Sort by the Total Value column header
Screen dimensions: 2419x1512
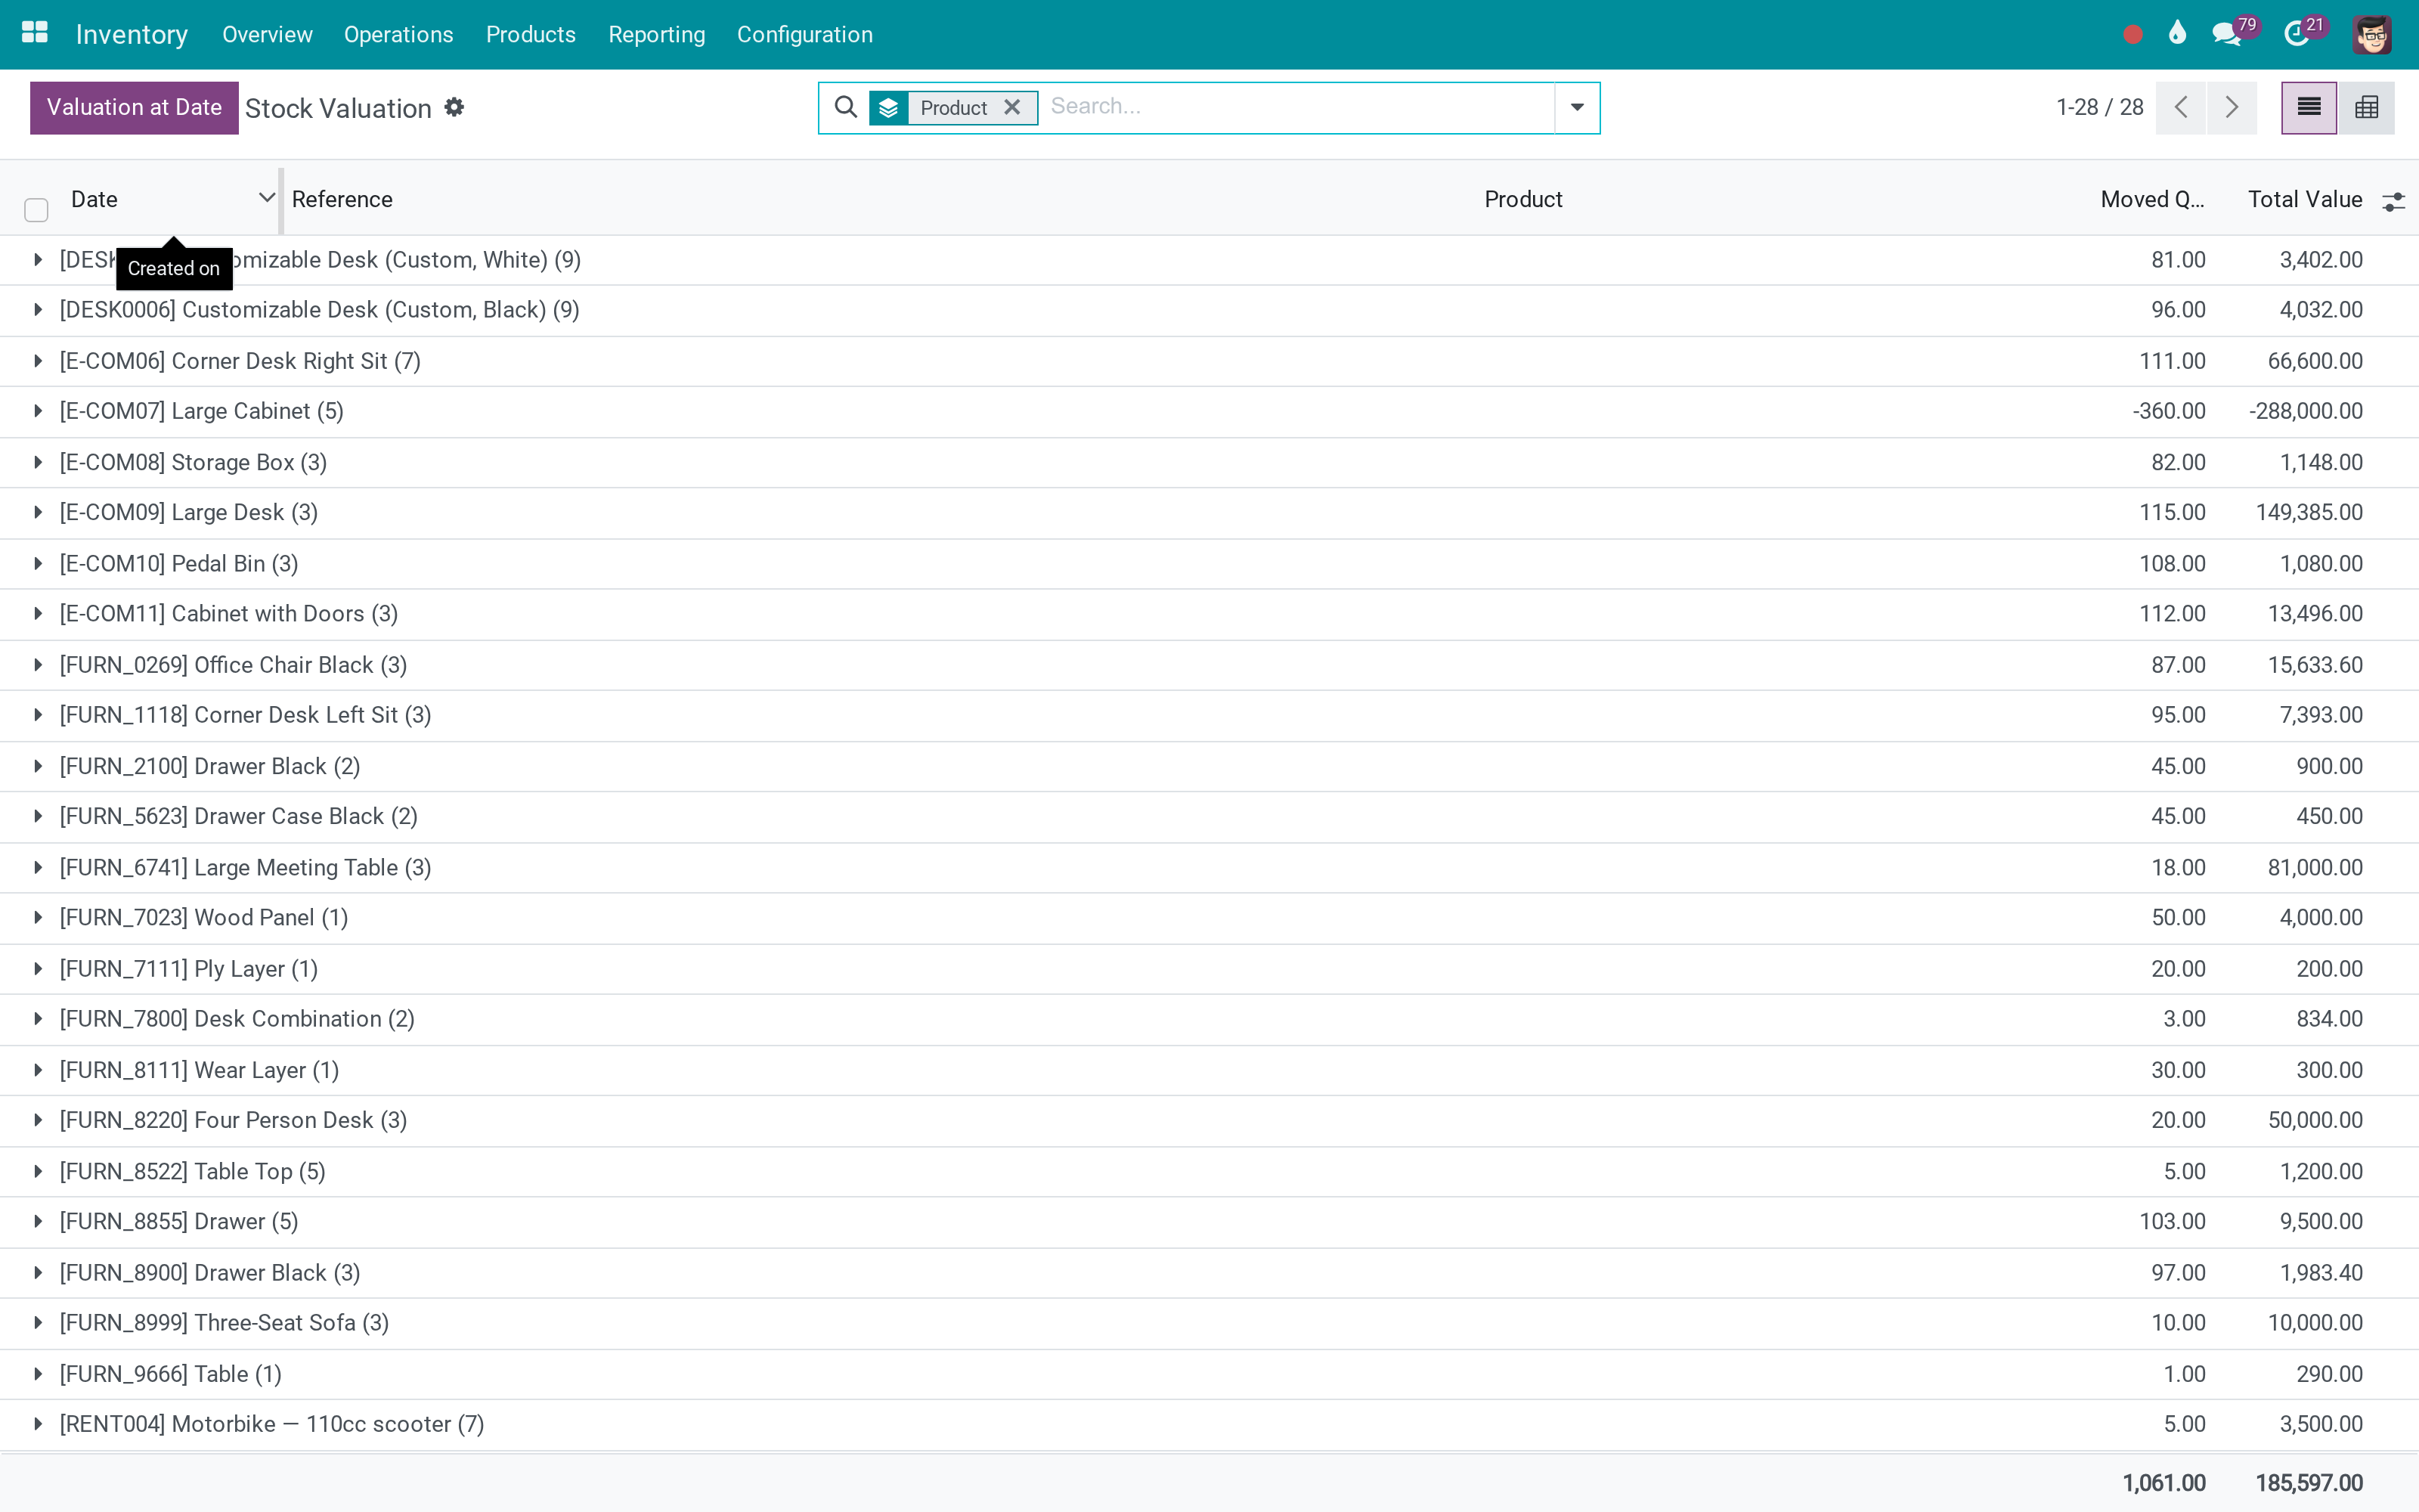tap(2304, 199)
